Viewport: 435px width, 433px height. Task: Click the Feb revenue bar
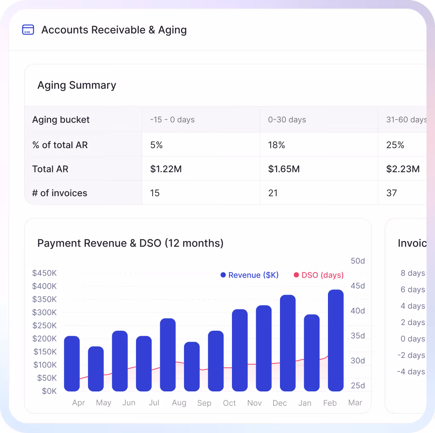[x=312, y=353]
